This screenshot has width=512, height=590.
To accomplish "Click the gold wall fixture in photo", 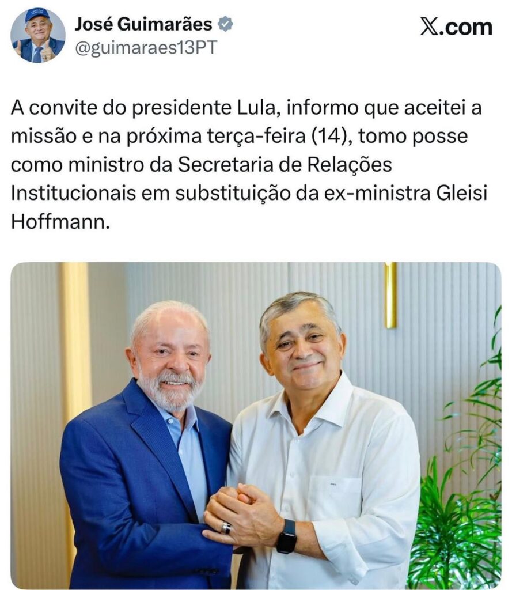I will (x=390, y=295).
